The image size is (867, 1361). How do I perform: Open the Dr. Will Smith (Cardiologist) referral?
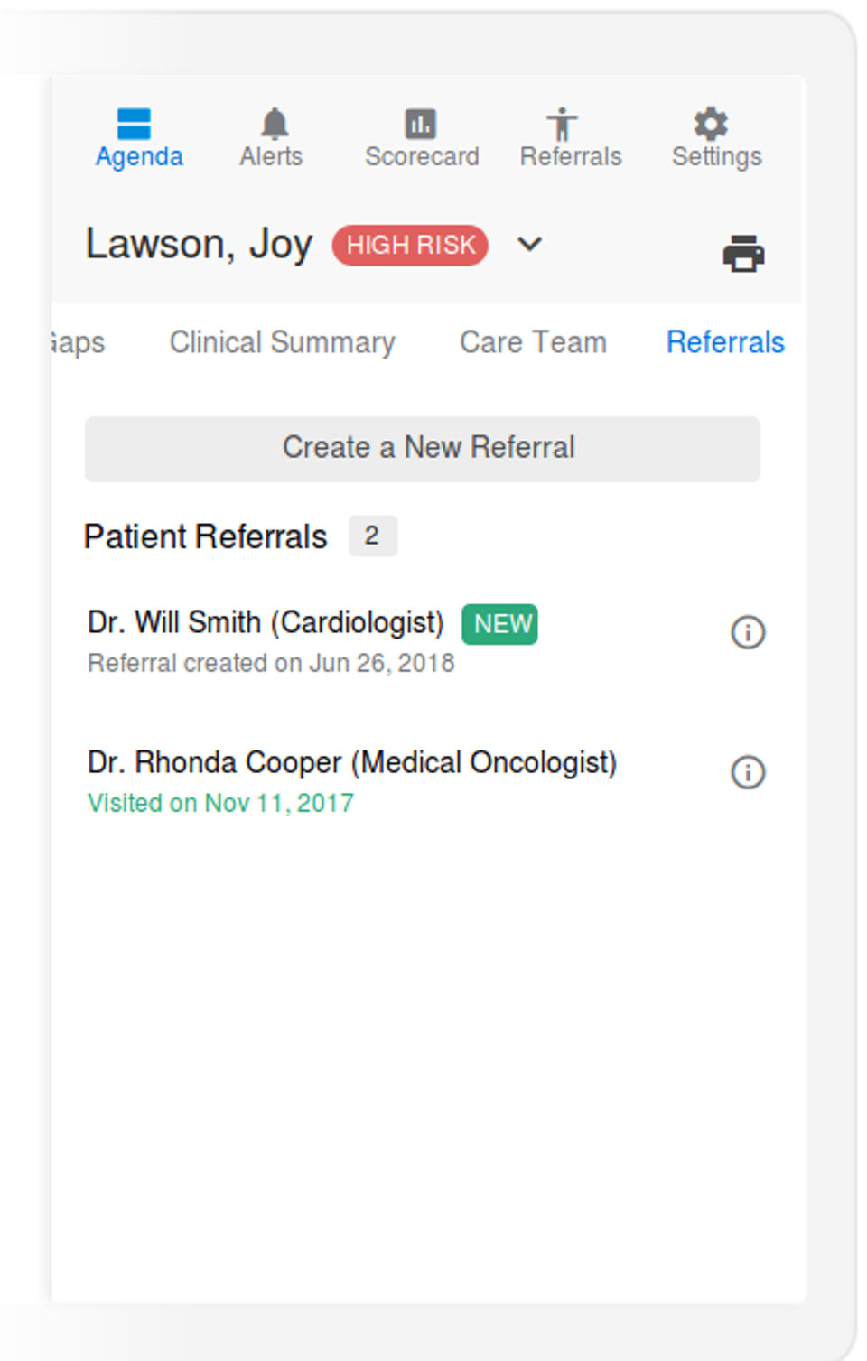click(x=266, y=623)
